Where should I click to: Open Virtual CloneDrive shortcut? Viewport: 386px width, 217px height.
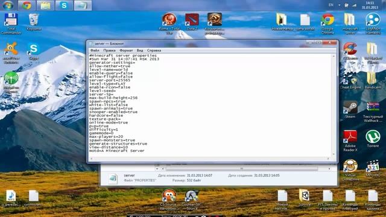(350, 170)
